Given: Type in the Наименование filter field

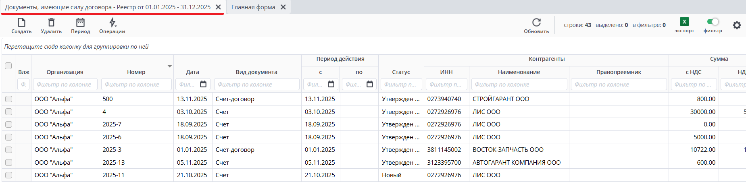Looking at the screenshot, I should click(519, 85).
